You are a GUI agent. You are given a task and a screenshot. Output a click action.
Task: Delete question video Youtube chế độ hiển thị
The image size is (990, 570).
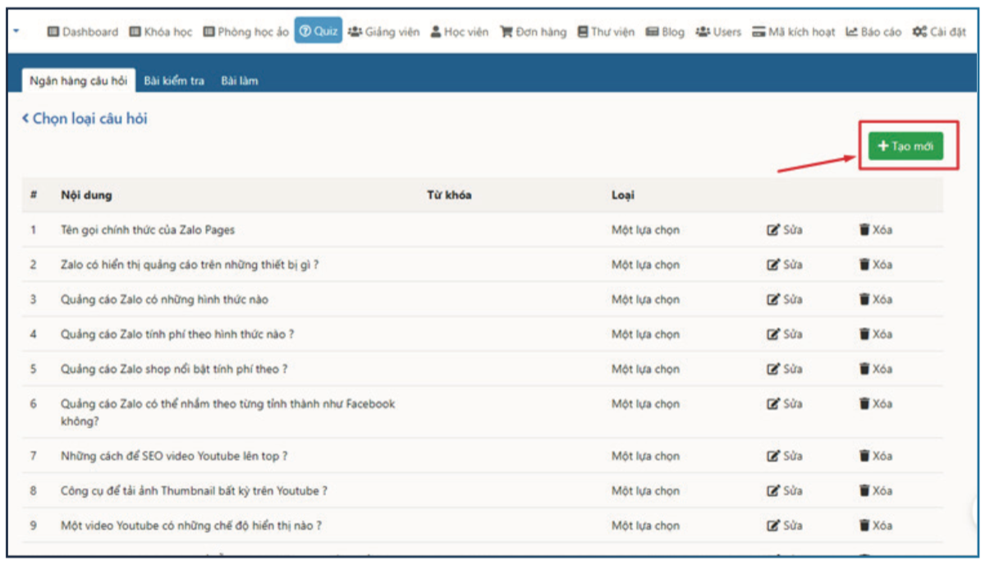[875, 526]
